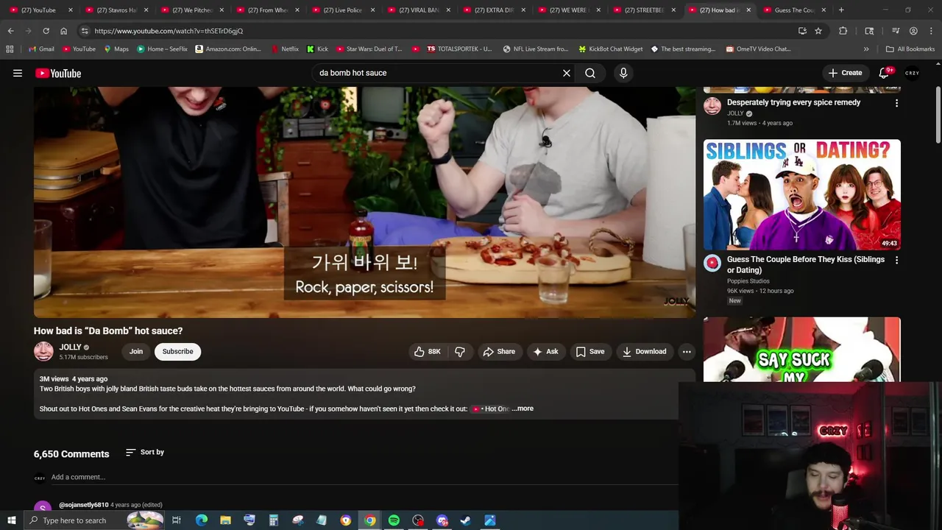Share the video with Share button
Screen dimensions: 942x530
tap(499, 352)
